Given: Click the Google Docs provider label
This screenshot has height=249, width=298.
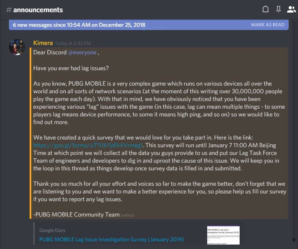Looking at the screenshot, I should pos(52,230).
